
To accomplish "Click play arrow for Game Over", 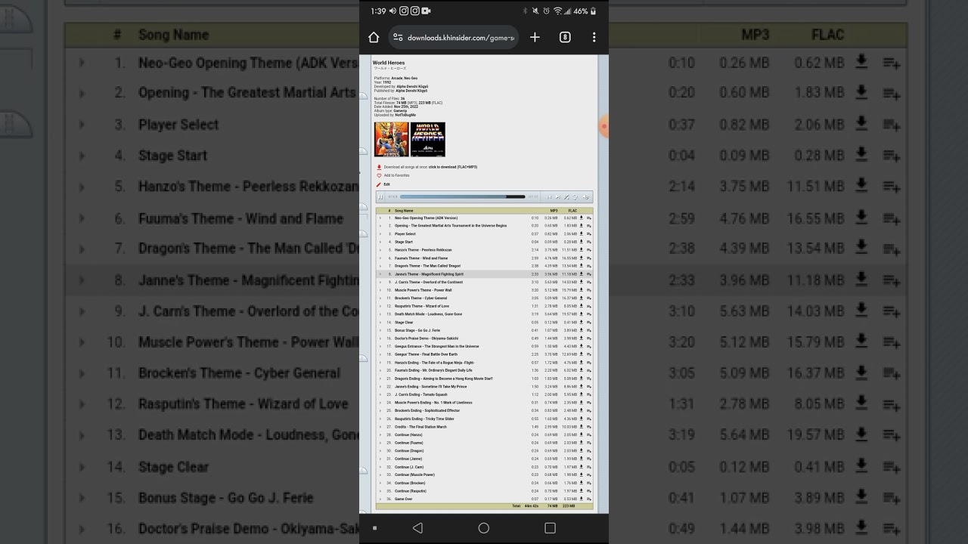I will (380, 499).
